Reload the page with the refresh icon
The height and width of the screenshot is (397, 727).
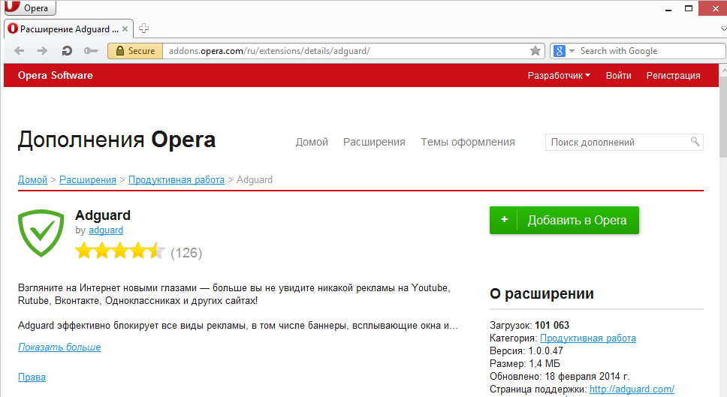click(x=67, y=51)
